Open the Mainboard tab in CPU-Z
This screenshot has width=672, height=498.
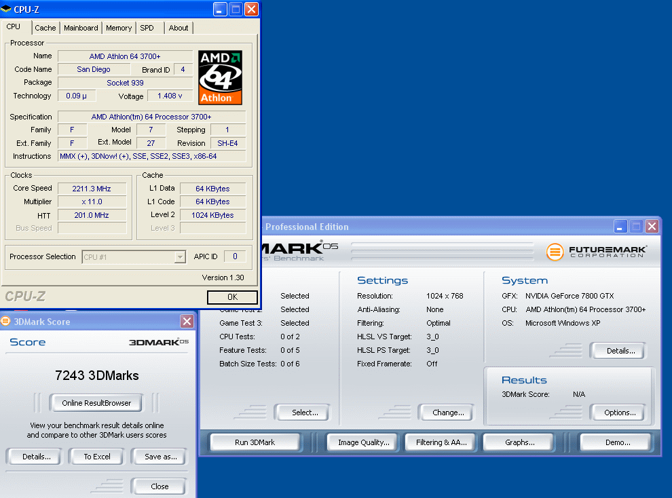coord(81,28)
